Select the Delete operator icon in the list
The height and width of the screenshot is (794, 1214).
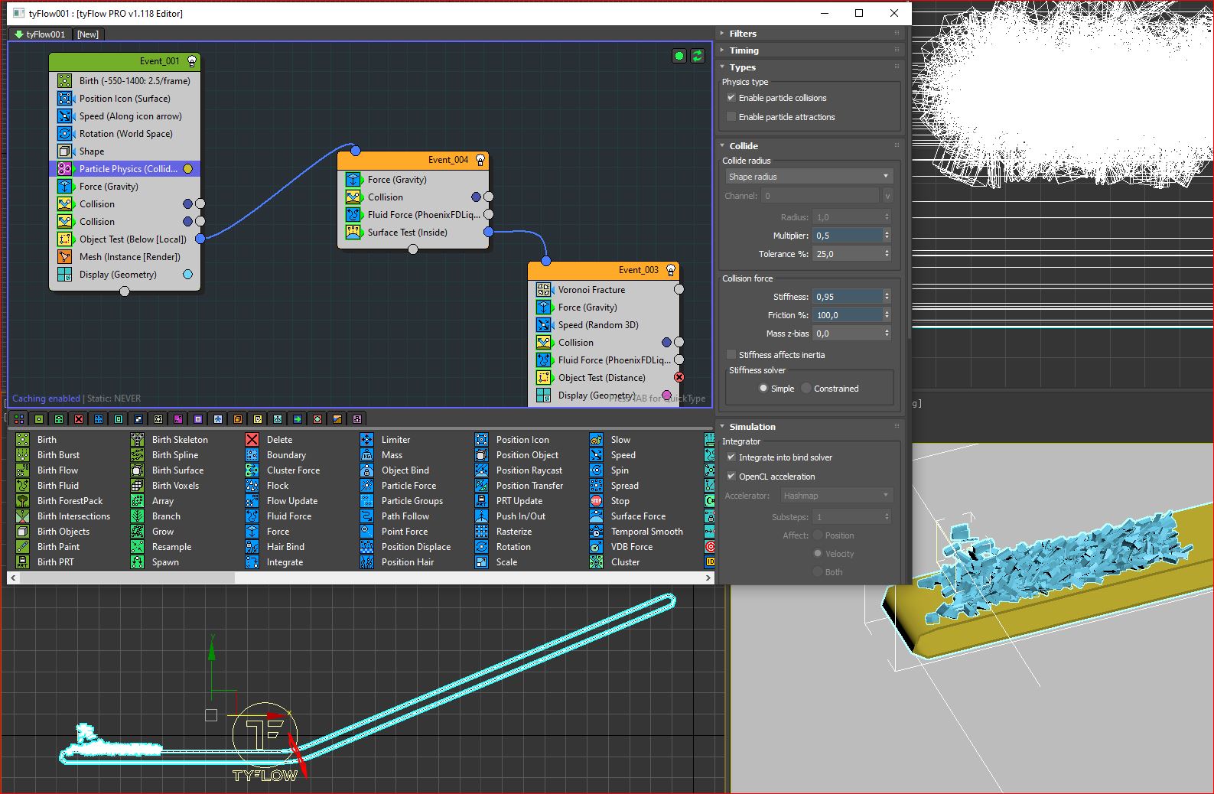252,440
